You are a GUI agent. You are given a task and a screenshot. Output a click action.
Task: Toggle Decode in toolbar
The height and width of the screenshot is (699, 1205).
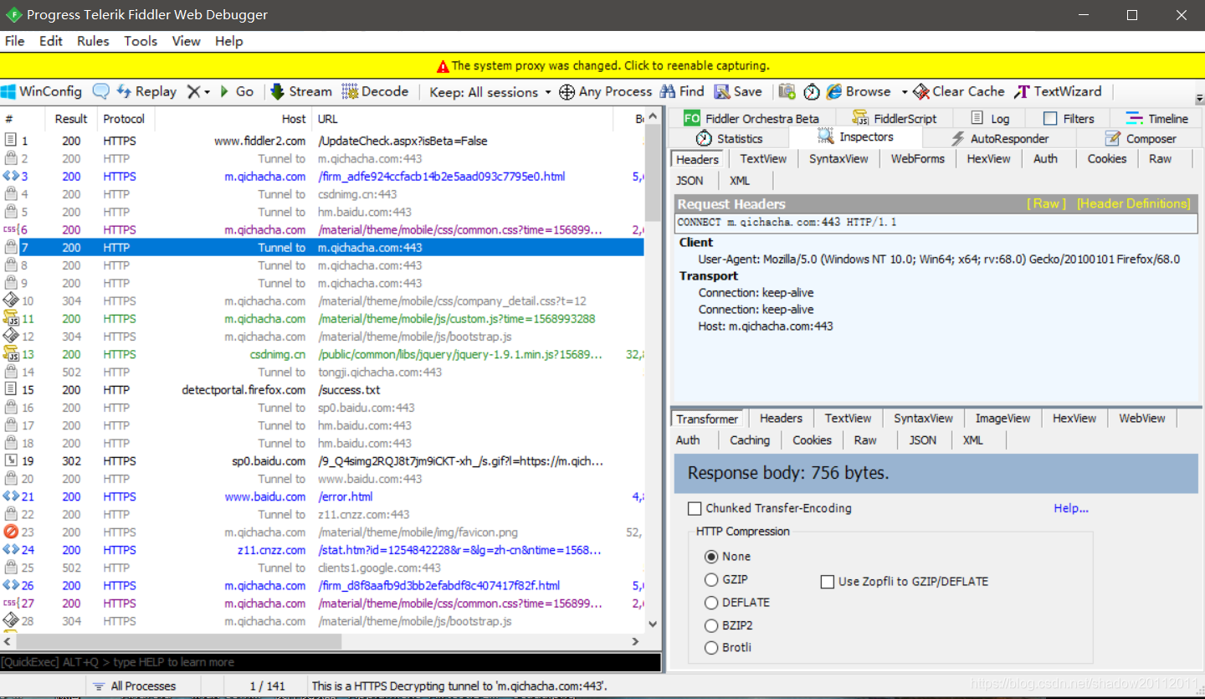[375, 91]
